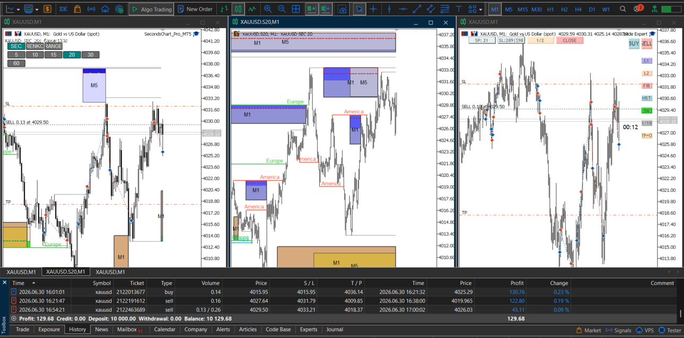The image size is (684, 338).
Task: Expand the indicators template dropdown arrow
Action: tap(36, 10)
